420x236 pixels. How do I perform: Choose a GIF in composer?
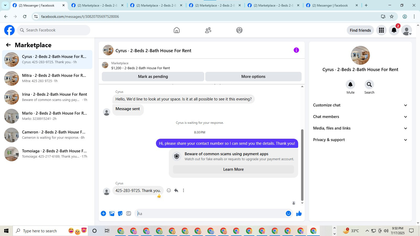click(x=129, y=213)
